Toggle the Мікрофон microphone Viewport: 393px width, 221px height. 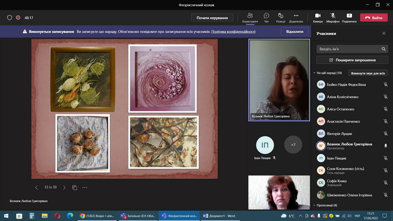[333, 18]
